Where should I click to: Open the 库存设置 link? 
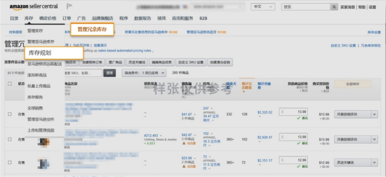[374, 32]
